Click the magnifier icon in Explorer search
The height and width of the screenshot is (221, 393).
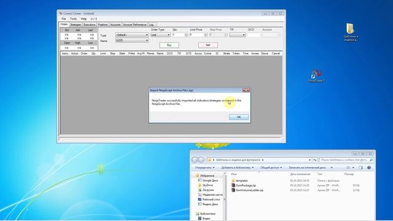coord(371,160)
